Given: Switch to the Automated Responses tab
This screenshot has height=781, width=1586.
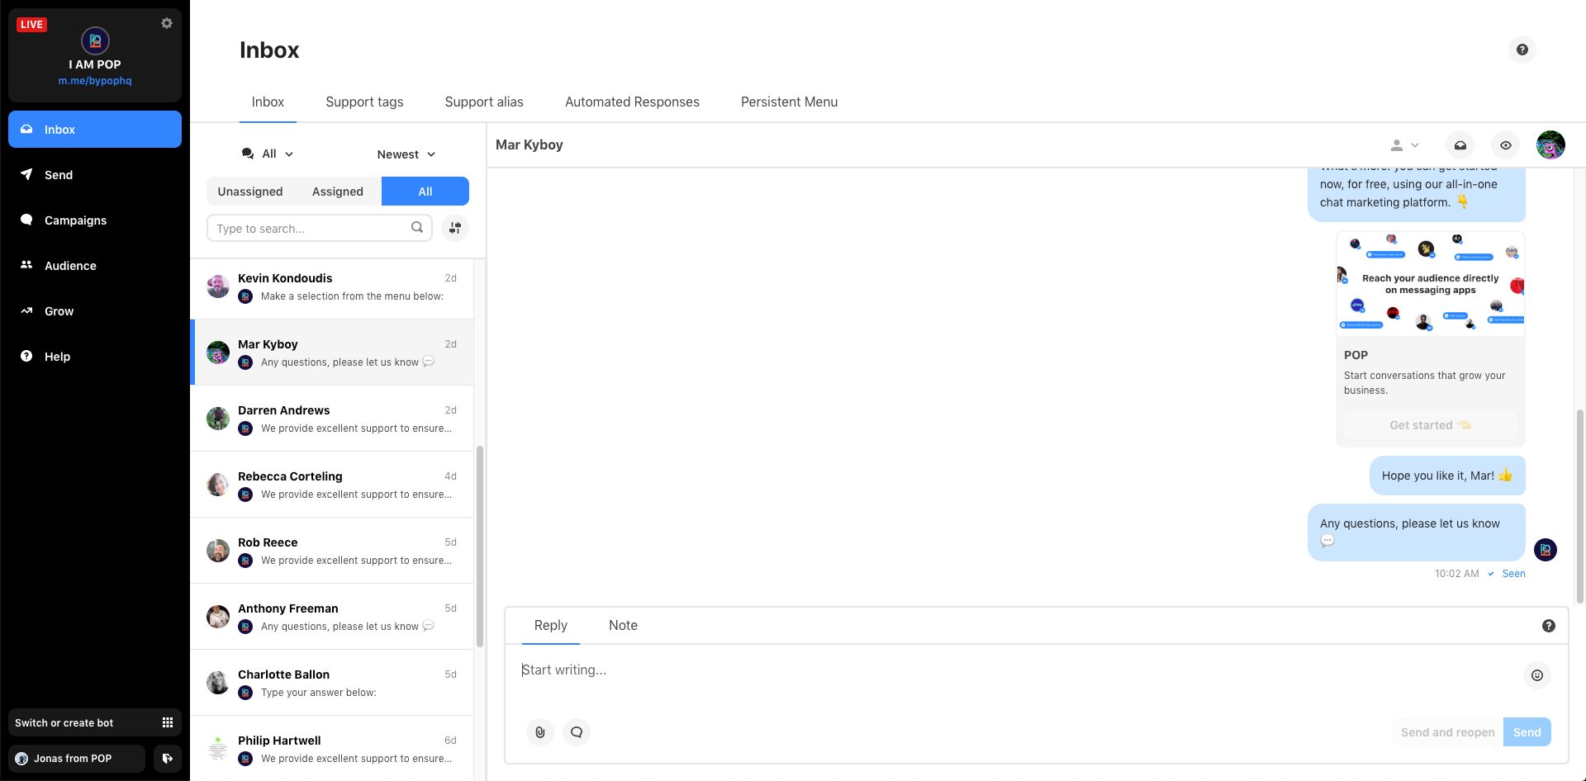Looking at the screenshot, I should point(632,102).
